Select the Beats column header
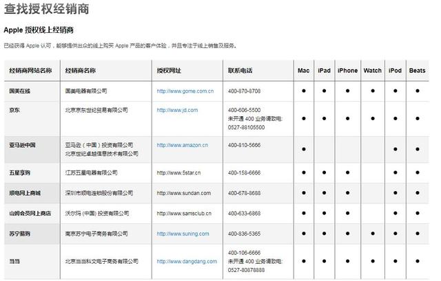Image resolution: width=441 pixels, height=281 pixels. (x=417, y=71)
